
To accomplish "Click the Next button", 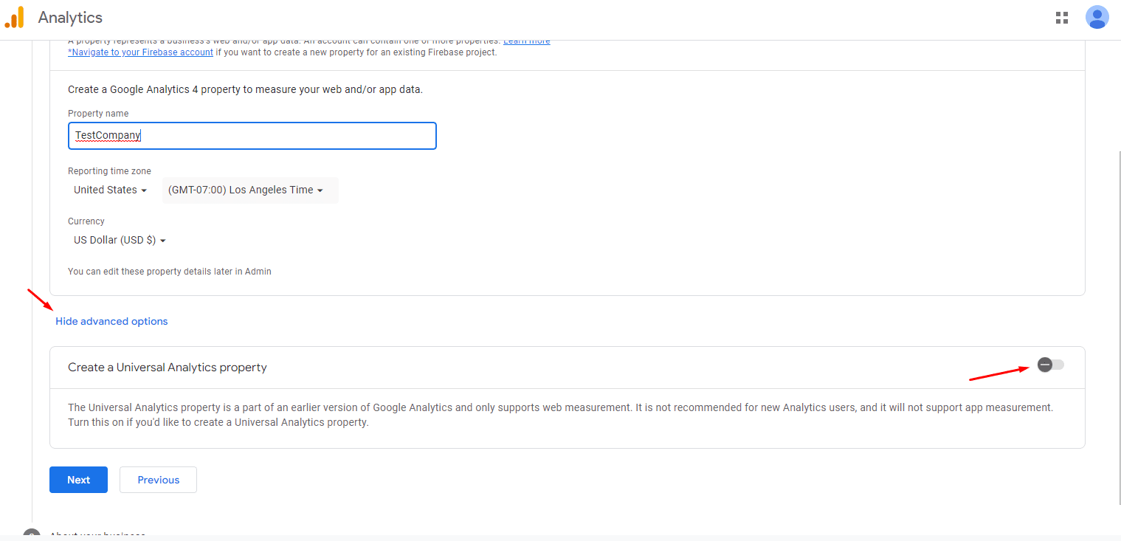I will coord(78,480).
